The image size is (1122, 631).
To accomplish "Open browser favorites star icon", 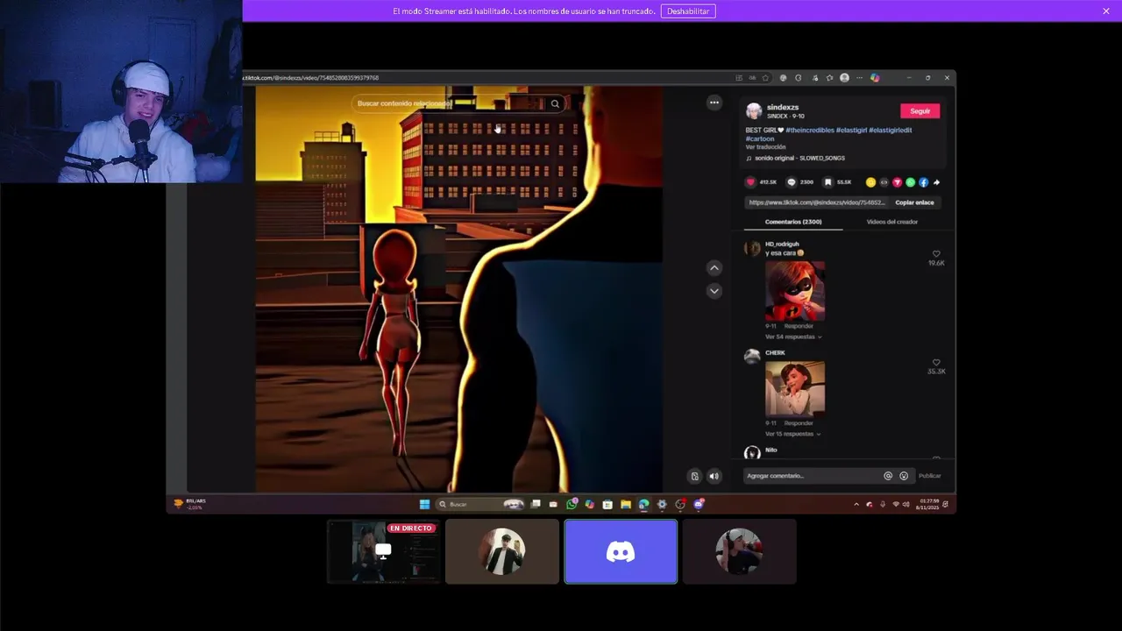I will pyautogui.click(x=765, y=78).
